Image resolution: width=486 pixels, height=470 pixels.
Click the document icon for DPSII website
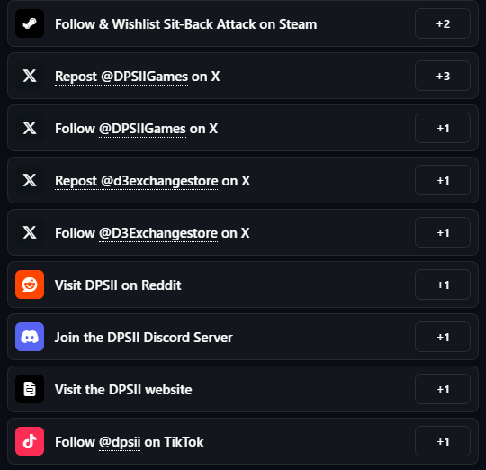click(30, 389)
